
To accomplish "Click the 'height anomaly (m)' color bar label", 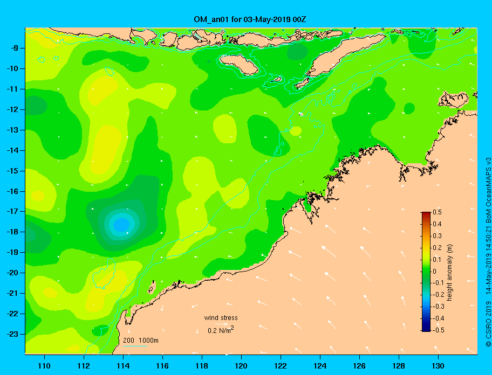I will click(x=450, y=272).
